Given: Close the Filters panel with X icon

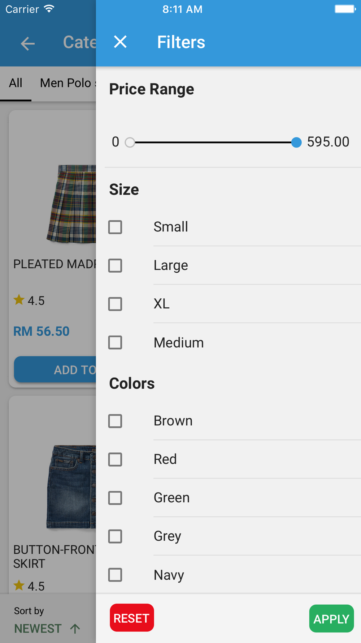Looking at the screenshot, I should click(x=120, y=42).
